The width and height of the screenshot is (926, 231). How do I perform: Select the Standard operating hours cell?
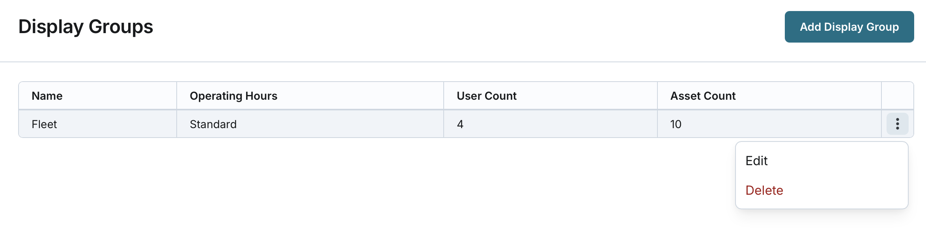tap(213, 124)
